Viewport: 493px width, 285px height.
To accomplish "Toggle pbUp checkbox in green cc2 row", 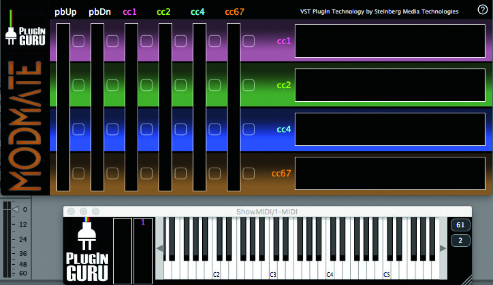I will pyautogui.click(x=79, y=85).
